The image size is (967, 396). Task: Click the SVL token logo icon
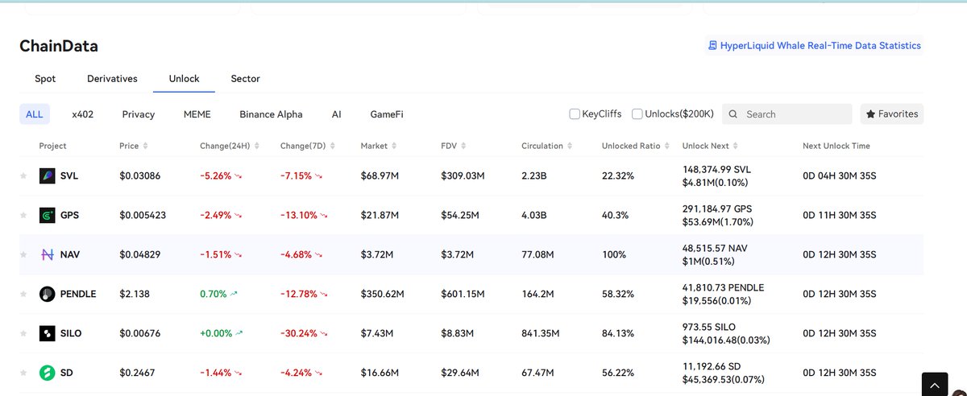click(47, 175)
